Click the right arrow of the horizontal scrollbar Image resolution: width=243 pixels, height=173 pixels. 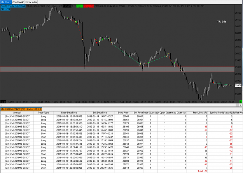(241, 105)
